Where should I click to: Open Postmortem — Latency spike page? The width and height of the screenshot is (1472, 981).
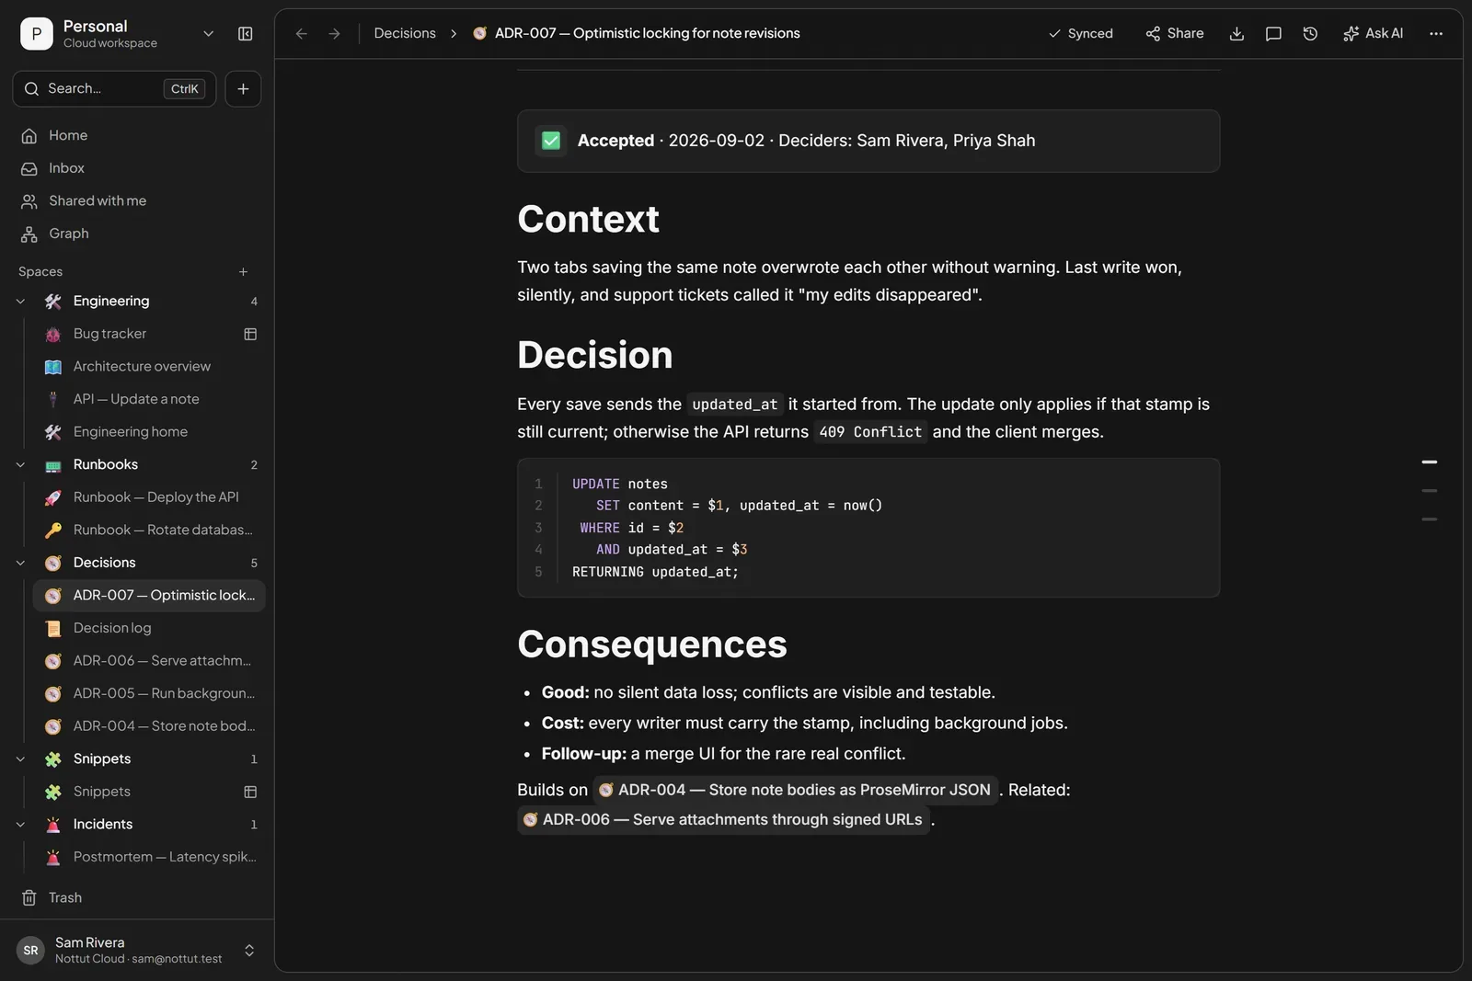pyautogui.click(x=149, y=857)
